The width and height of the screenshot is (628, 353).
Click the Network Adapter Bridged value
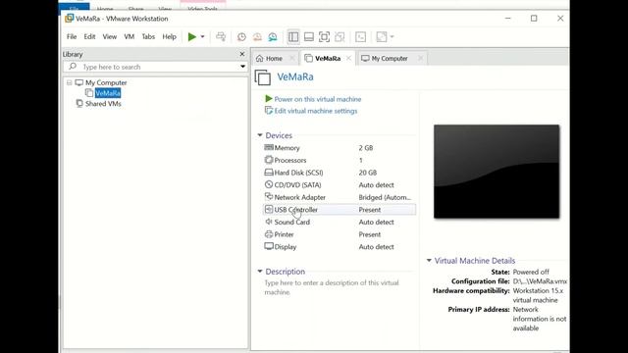tap(385, 197)
